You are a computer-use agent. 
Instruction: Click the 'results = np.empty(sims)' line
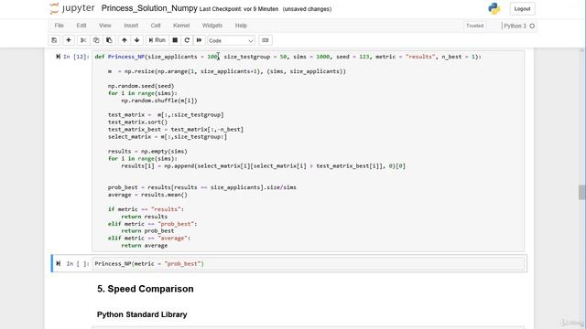click(147, 151)
